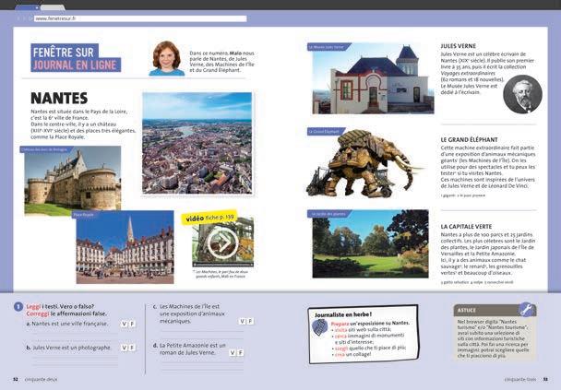Click the Le Musée Jules Verne caption tag
The width and height of the screenshot is (561, 390).
click(x=329, y=47)
